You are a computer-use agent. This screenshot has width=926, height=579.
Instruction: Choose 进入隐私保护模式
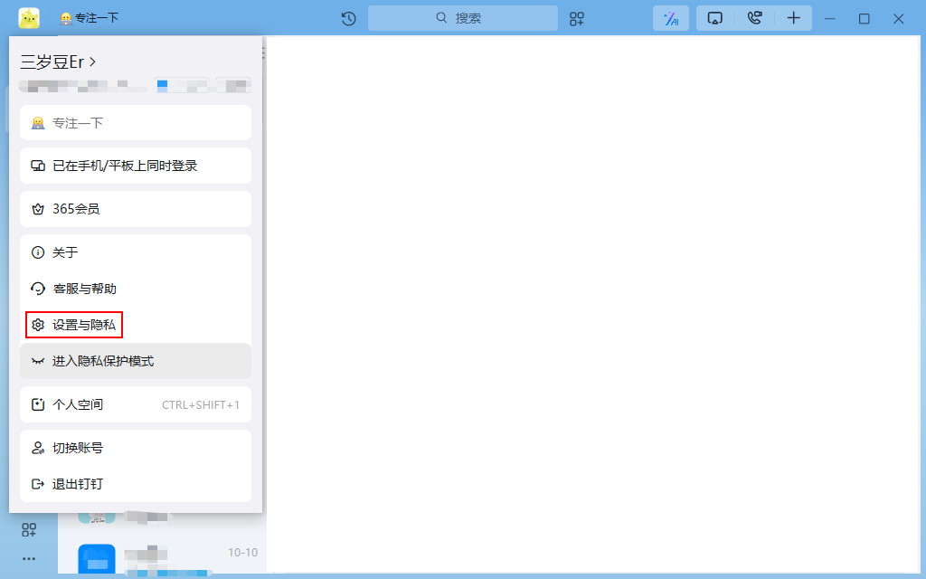click(136, 361)
